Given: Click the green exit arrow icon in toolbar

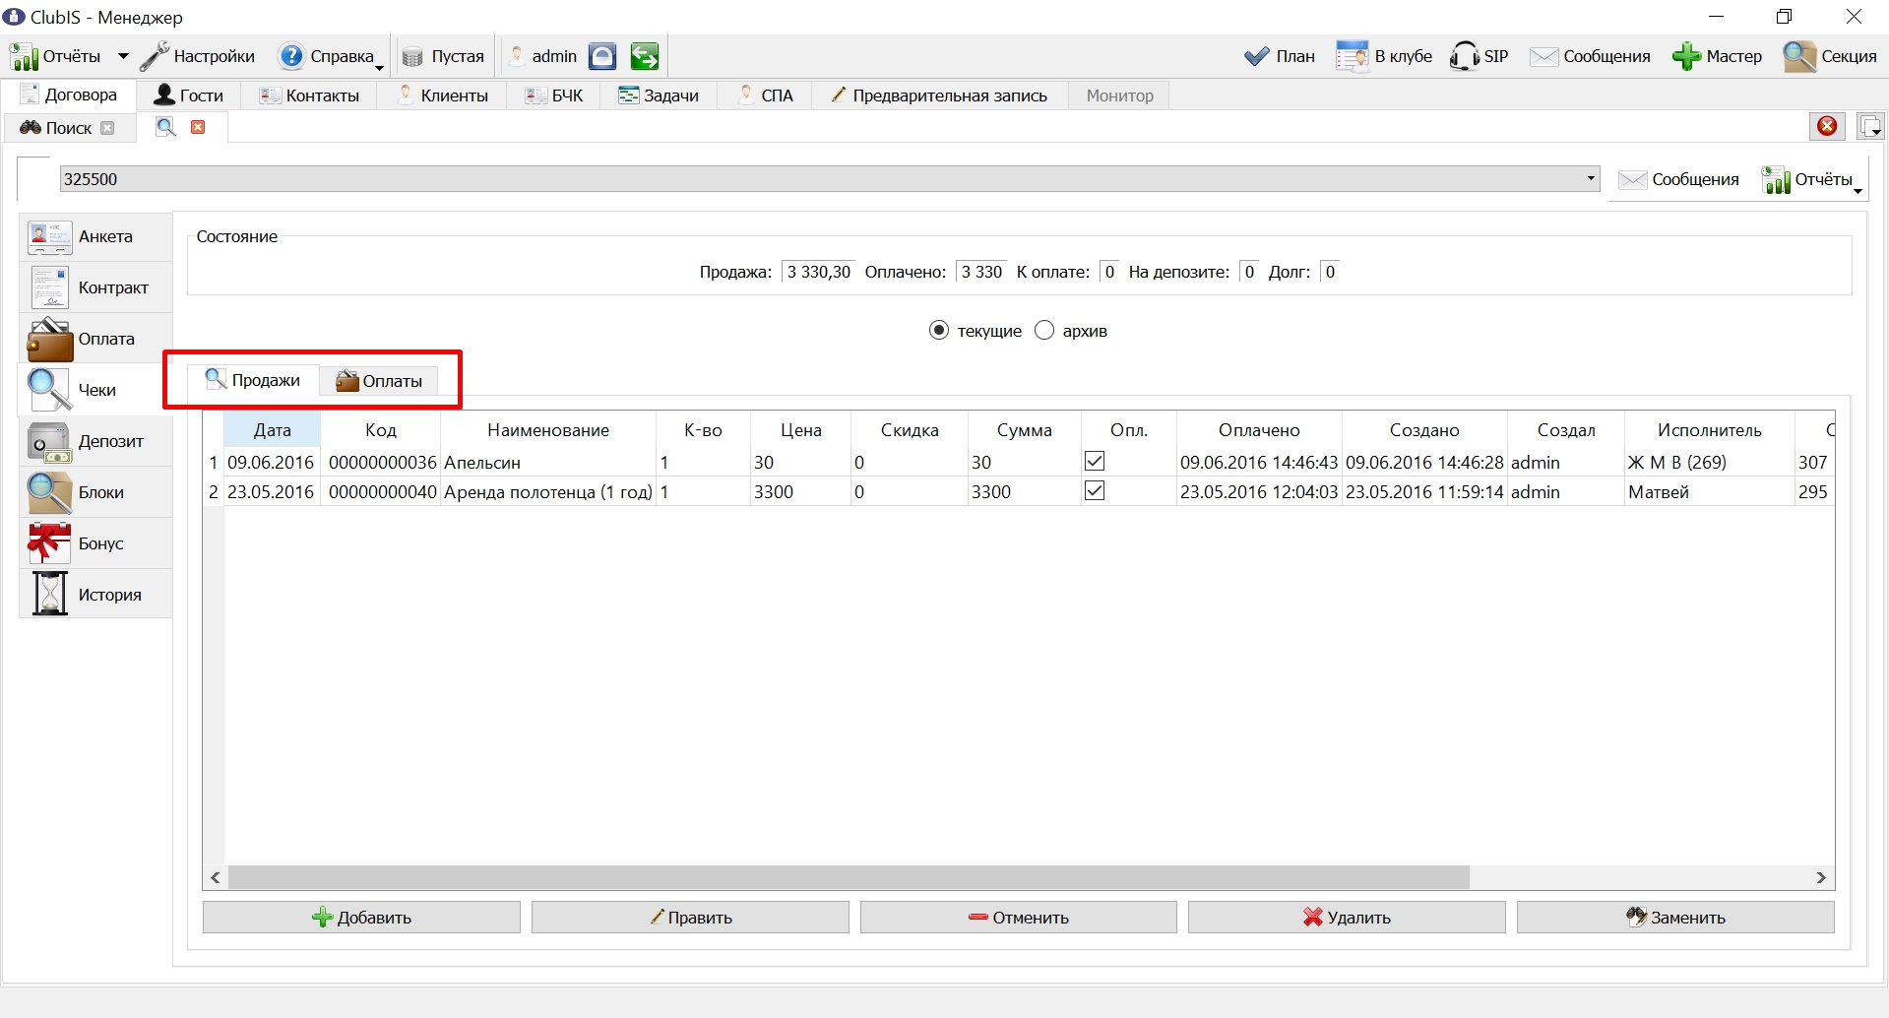Looking at the screenshot, I should pyautogui.click(x=645, y=56).
